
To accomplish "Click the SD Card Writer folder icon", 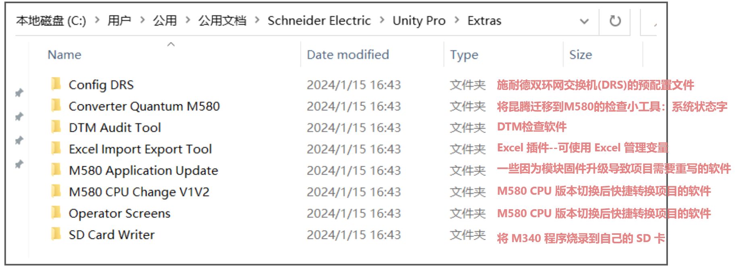I will point(56,234).
